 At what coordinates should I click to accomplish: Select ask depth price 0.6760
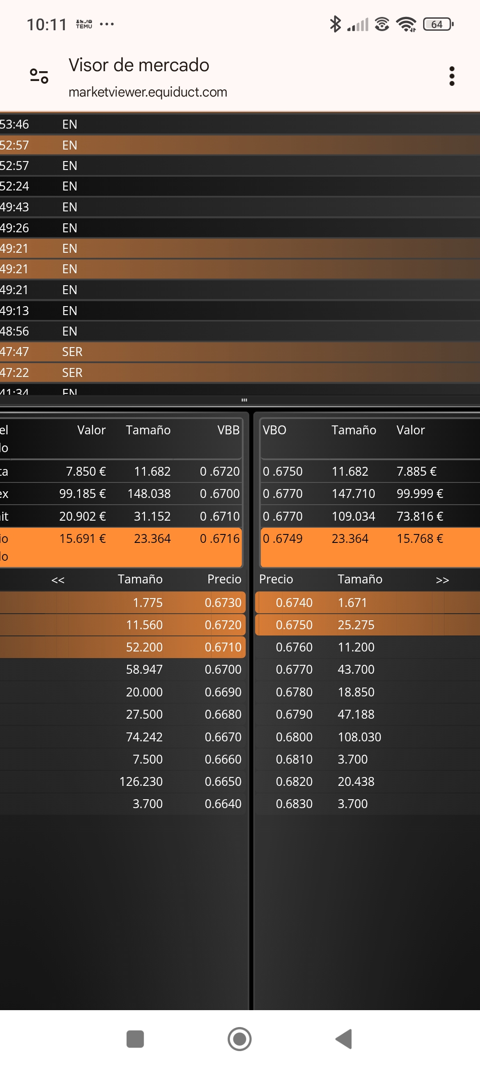294,647
